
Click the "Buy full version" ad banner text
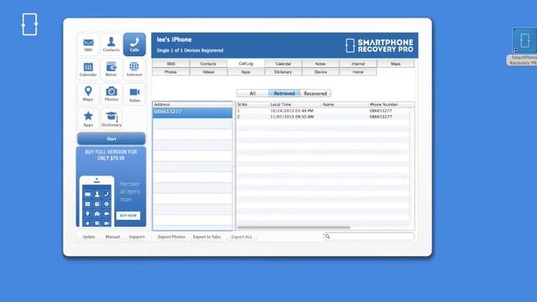tap(111, 155)
